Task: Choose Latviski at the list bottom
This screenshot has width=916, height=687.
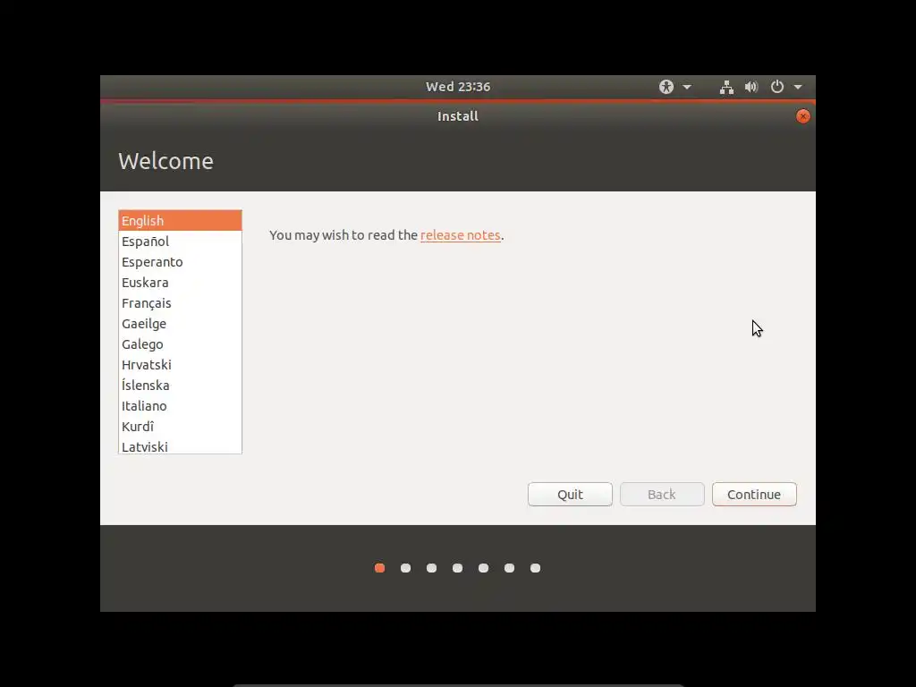Action: pos(180,445)
